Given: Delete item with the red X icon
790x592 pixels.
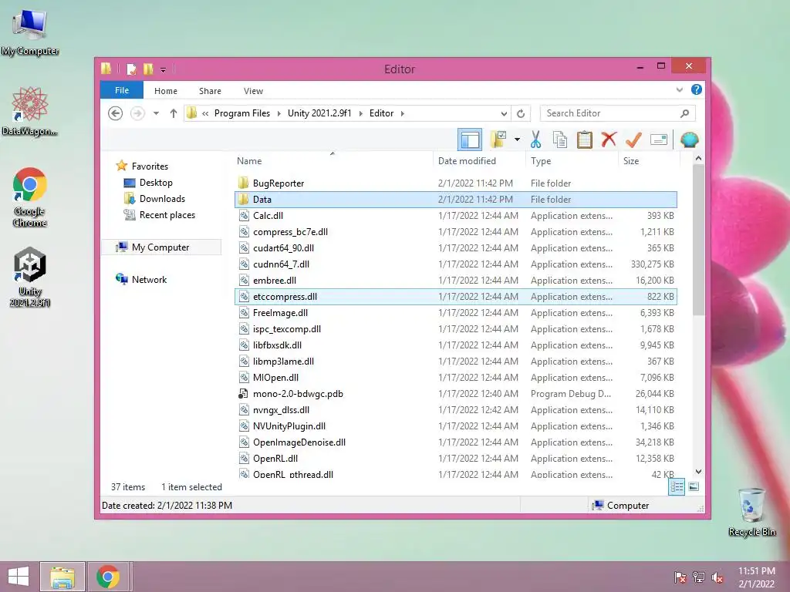Looking at the screenshot, I should tap(609, 140).
